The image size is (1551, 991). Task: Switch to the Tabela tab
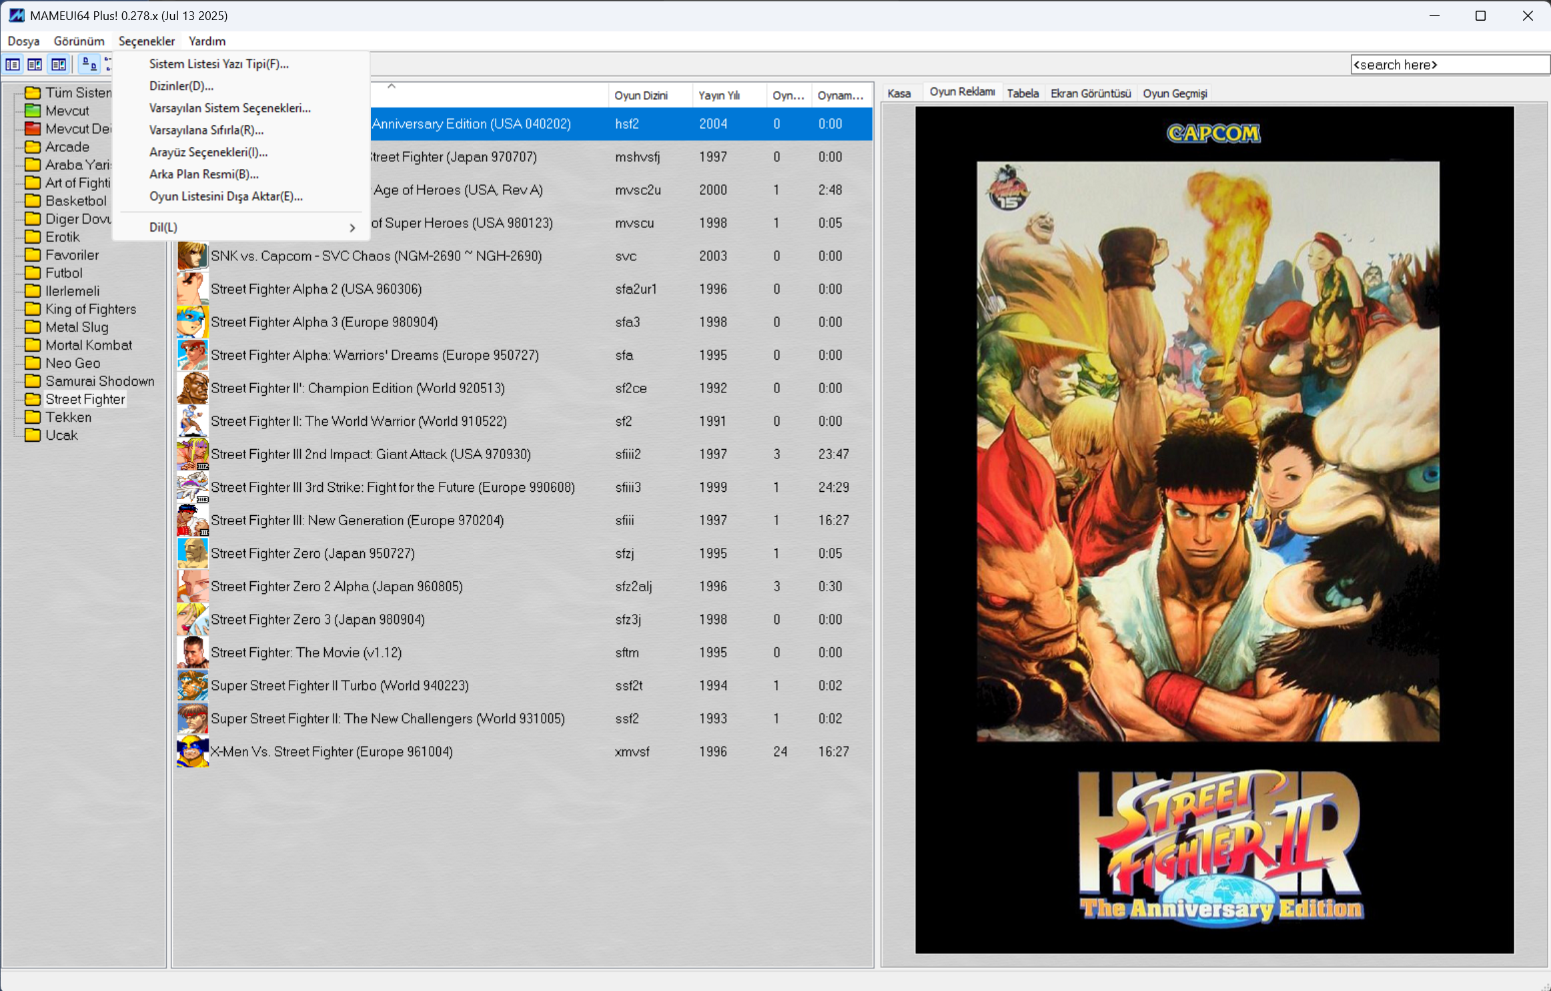[x=1023, y=93]
